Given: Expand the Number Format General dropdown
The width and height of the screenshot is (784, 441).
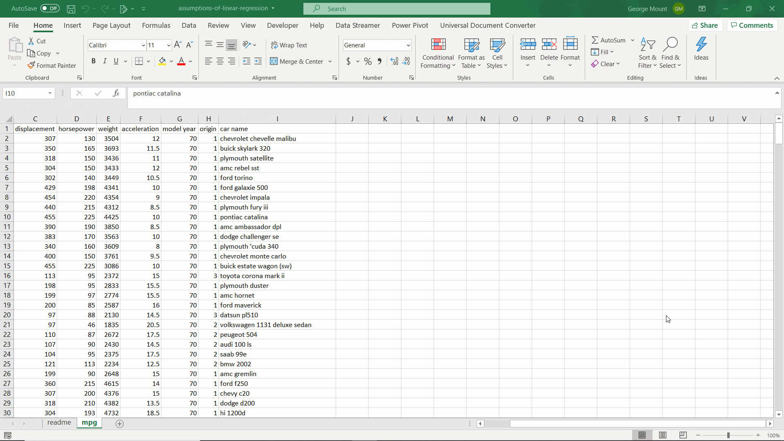Looking at the screenshot, I should [x=408, y=45].
